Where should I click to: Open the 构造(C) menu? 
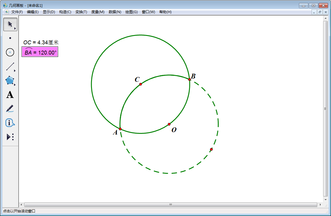click(x=65, y=12)
